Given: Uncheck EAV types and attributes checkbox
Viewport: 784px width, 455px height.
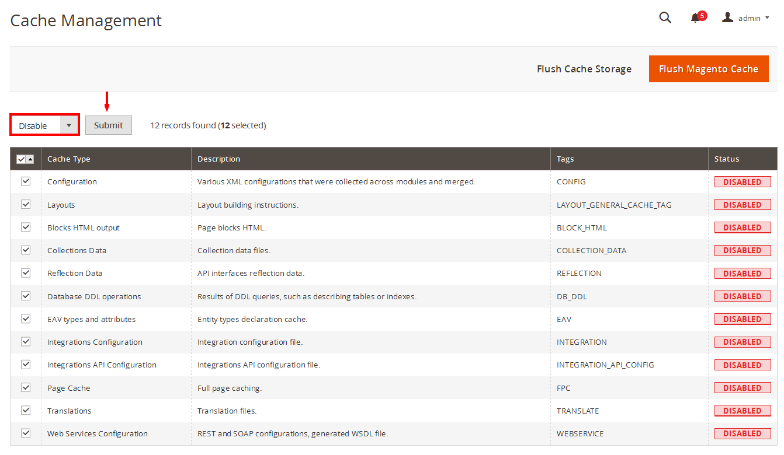Looking at the screenshot, I should [26, 318].
